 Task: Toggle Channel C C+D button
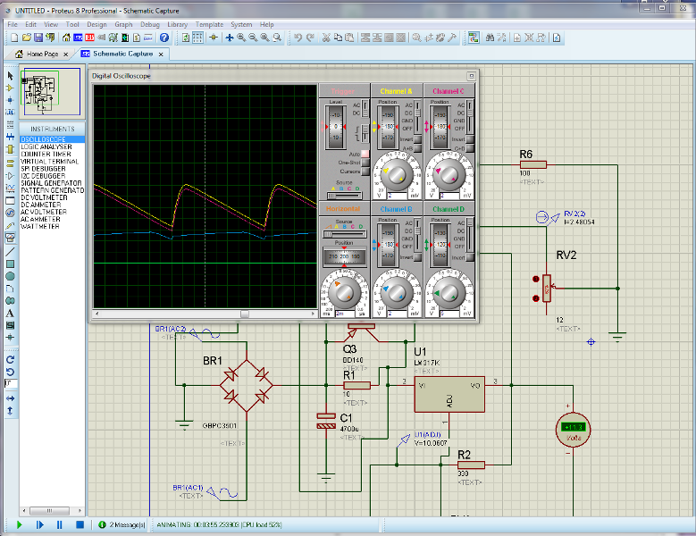470,148
